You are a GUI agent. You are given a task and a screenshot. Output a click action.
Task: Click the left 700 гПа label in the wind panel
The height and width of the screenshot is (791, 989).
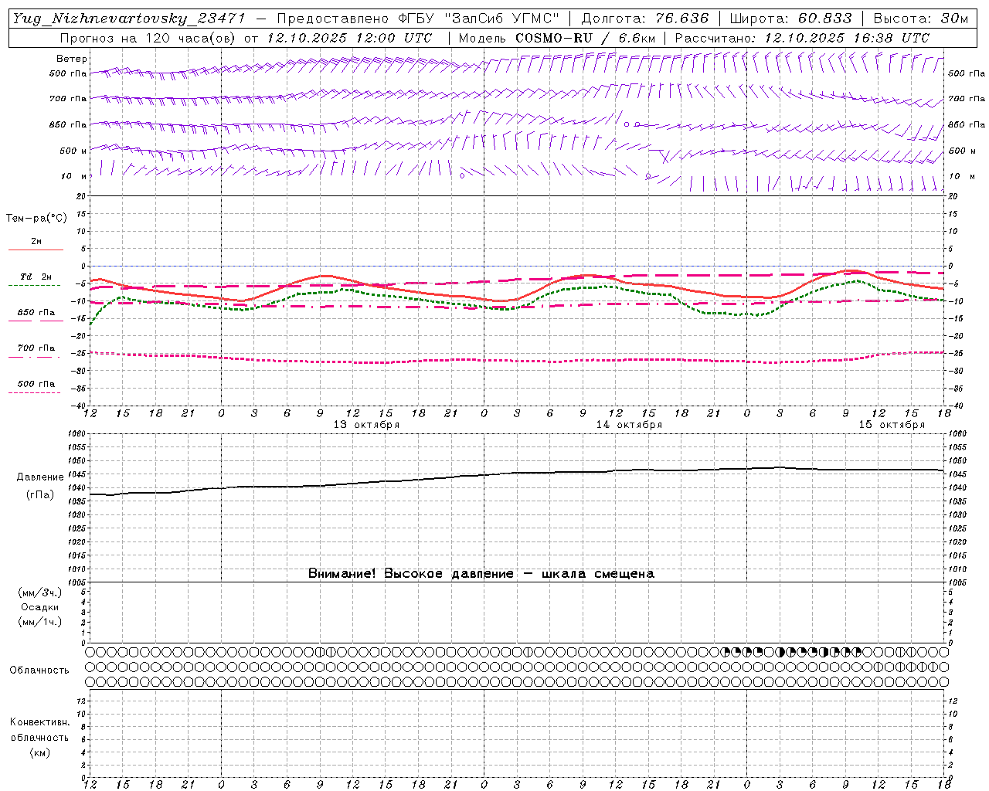tap(68, 99)
